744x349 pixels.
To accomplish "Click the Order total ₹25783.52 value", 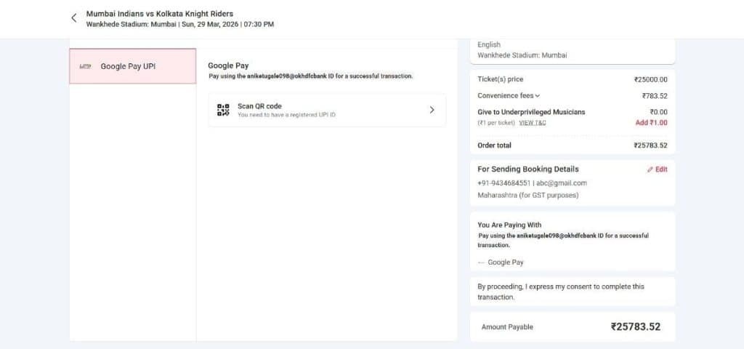I will click(650, 145).
